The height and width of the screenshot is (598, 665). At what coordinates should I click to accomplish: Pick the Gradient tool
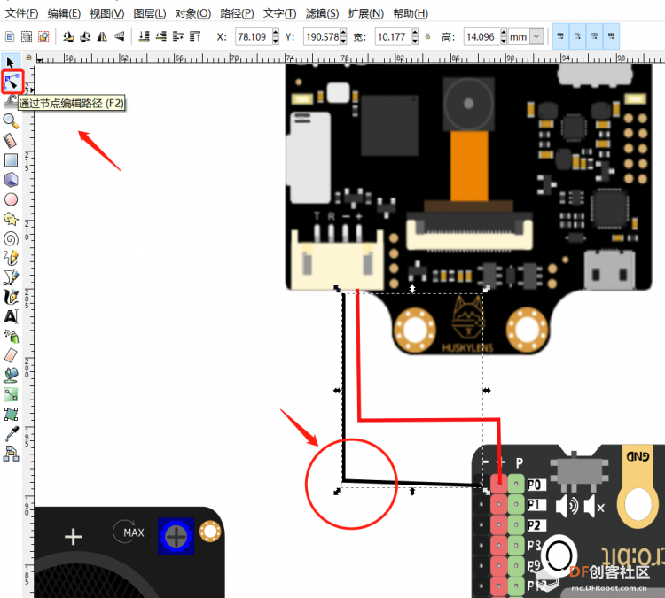11,394
